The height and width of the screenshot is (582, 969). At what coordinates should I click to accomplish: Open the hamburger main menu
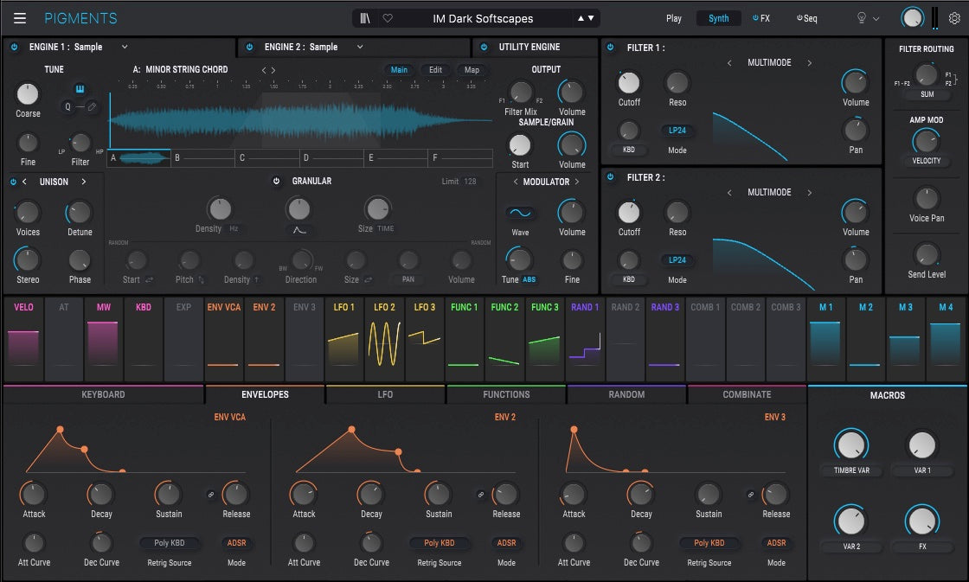(x=20, y=18)
